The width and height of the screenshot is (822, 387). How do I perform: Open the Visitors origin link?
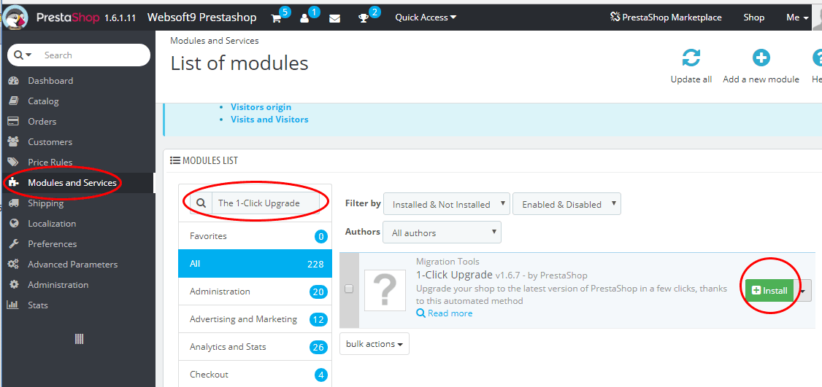261,107
